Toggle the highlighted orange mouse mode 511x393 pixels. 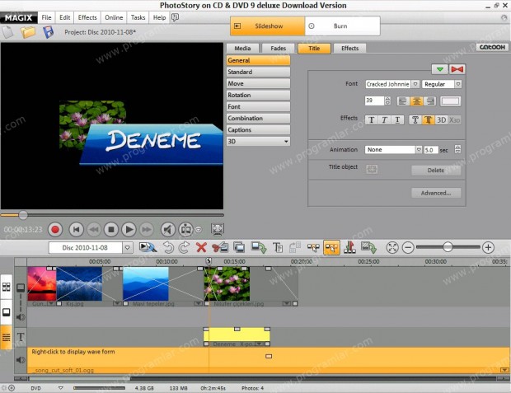pyautogui.click(x=331, y=248)
